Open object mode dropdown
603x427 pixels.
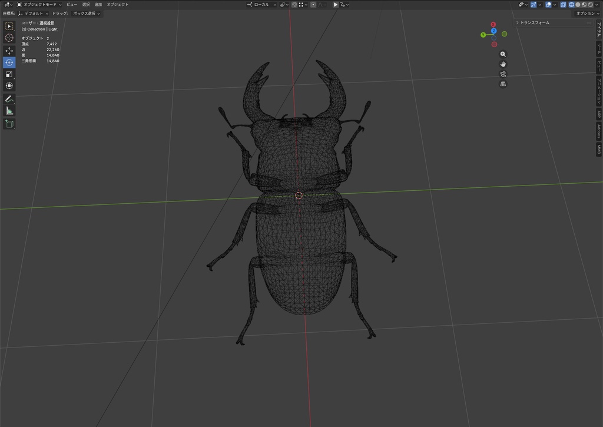[x=39, y=5]
